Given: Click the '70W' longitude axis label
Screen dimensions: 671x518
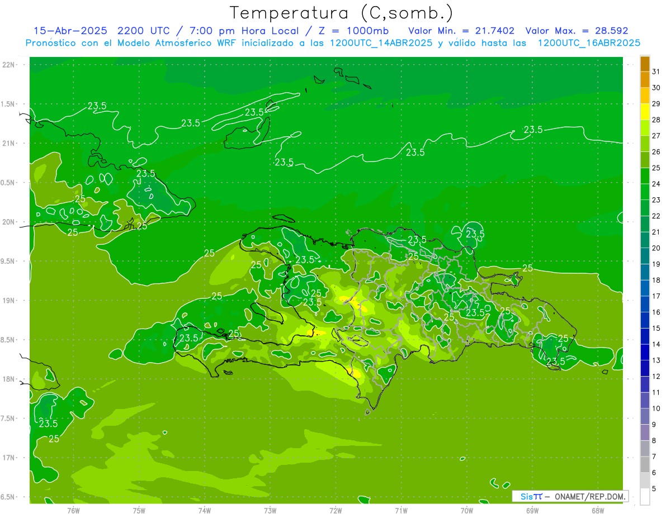Looking at the screenshot, I should point(467,511).
